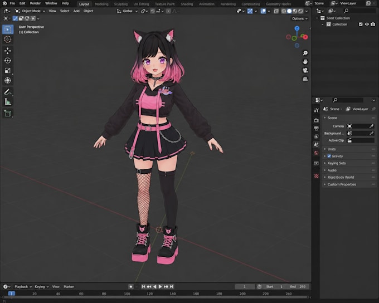Select the Rotate tool
Viewport: 379px width, 303px height.
(x=8, y=61)
